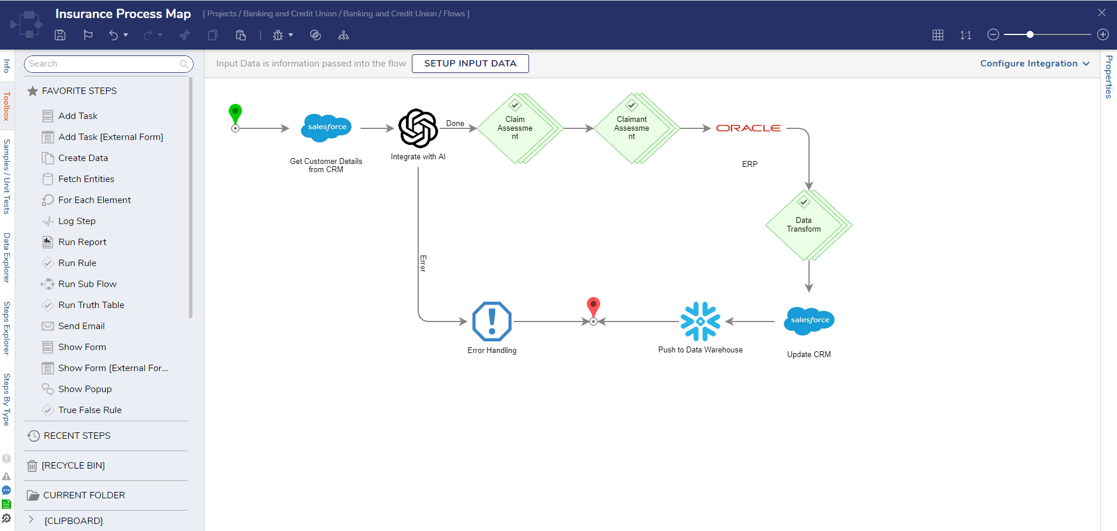Select the Oracle ERP node
This screenshot has height=531, width=1117.
[x=749, y=128]
